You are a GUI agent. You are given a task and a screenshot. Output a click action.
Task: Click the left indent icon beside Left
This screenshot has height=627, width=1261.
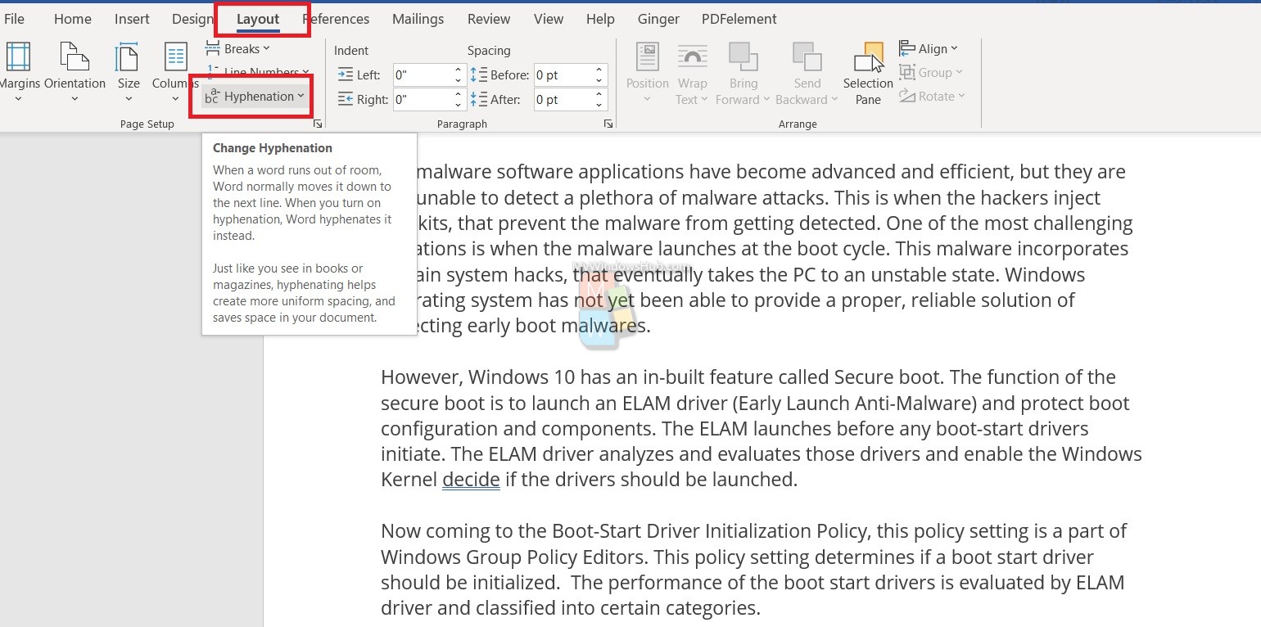[x=346, y=75]
